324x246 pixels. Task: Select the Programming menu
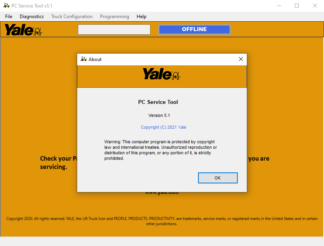tap(115, 17)
